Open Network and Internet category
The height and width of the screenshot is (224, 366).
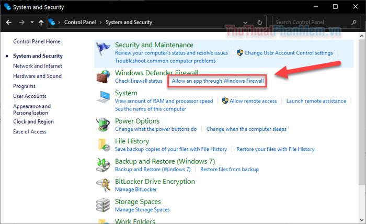38,66
